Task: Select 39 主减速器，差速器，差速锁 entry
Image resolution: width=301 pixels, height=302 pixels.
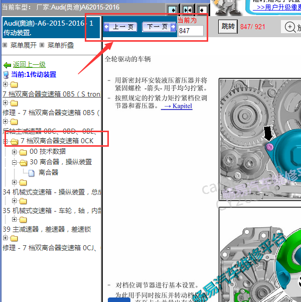Action: click(x=47, y=229)
